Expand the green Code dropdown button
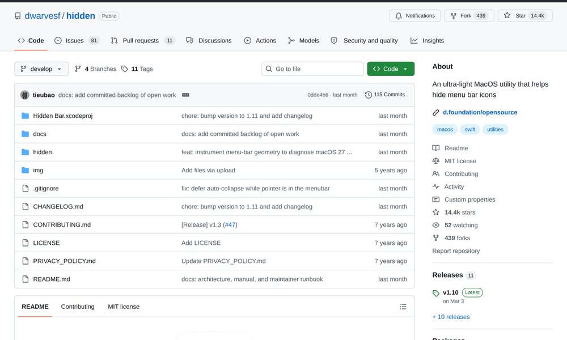 391,69
